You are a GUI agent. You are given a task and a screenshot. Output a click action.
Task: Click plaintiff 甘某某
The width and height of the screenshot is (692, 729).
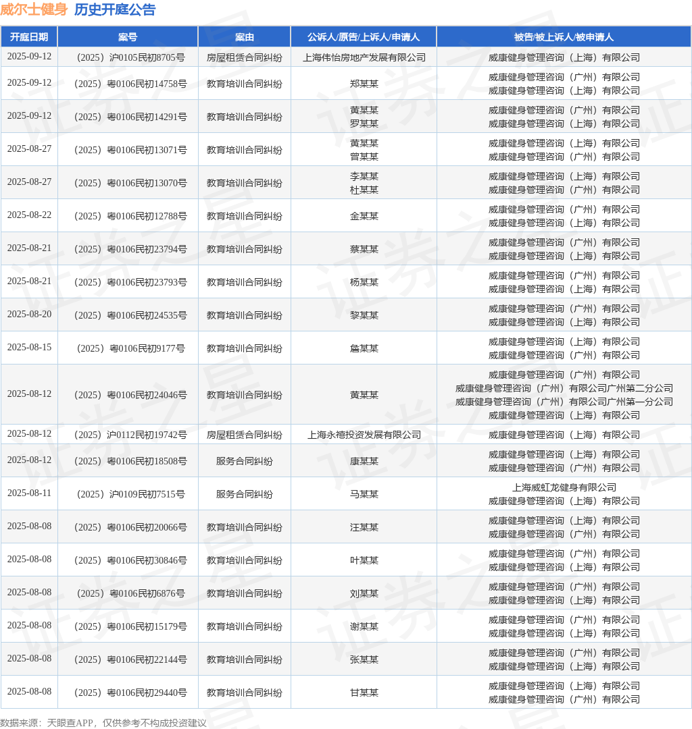(364, 692)
